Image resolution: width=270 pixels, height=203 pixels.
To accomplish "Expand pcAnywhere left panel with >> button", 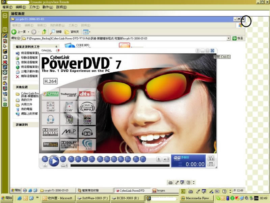I will coord(5,16).
